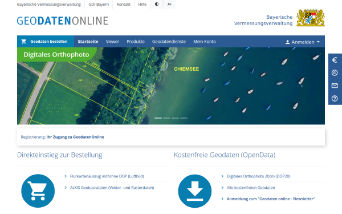The image size is (342, 214).
Task: Click the GEODATENONLINE logo
Action: point(63,21)
